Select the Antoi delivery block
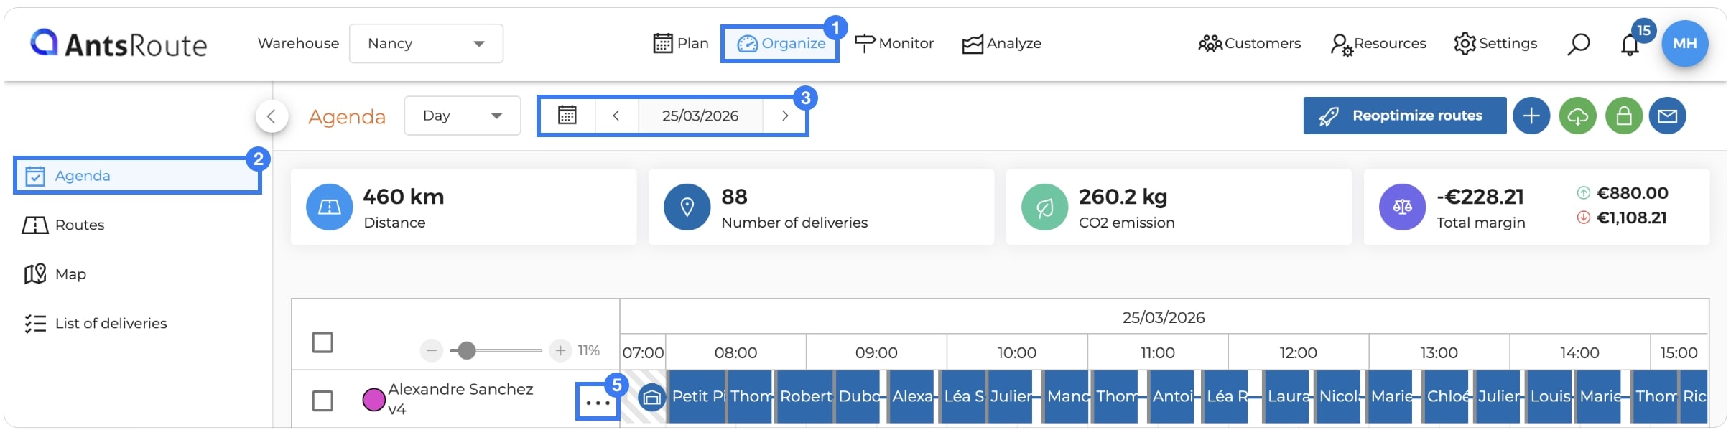The width and height of the screenshot is (1731, 435). click(x=1171, y=396)
